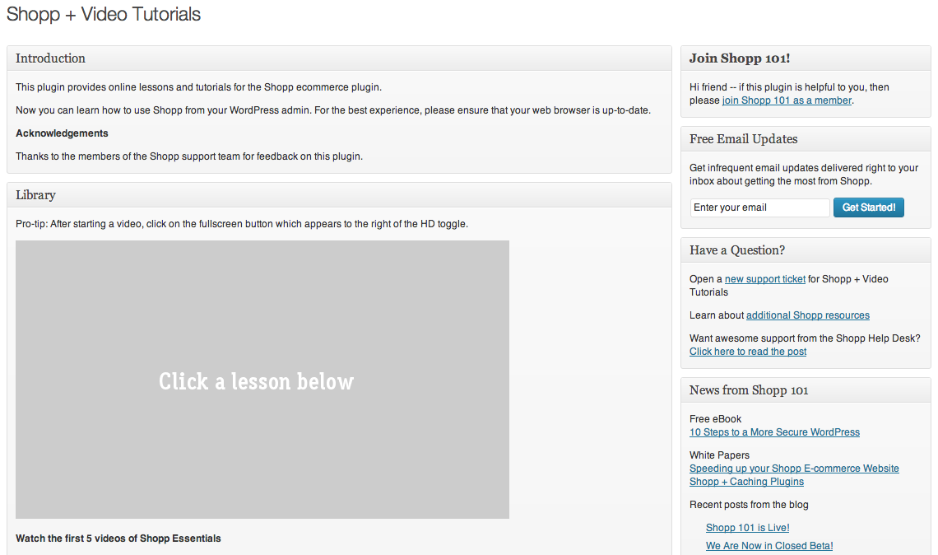Click 'Recent posts from the blog' text
Image resolution: width=938 pixels, height=555 pixels.
point(749,505)
